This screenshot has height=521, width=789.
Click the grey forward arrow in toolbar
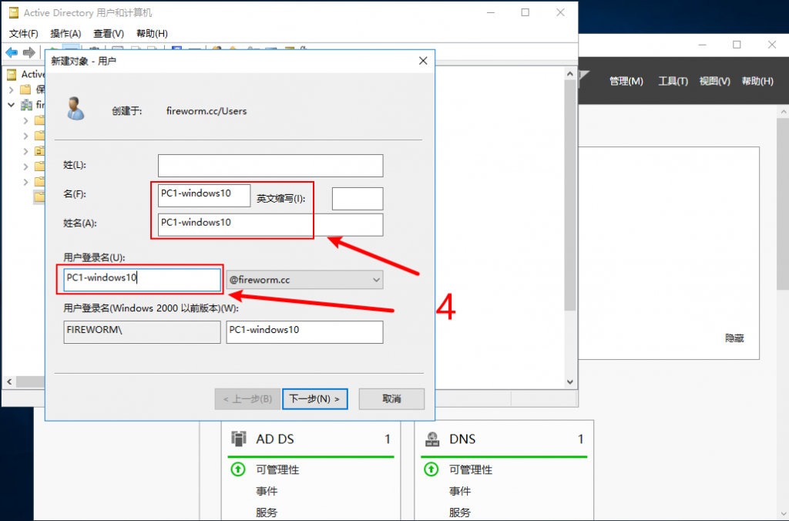(x=29, y=52)
